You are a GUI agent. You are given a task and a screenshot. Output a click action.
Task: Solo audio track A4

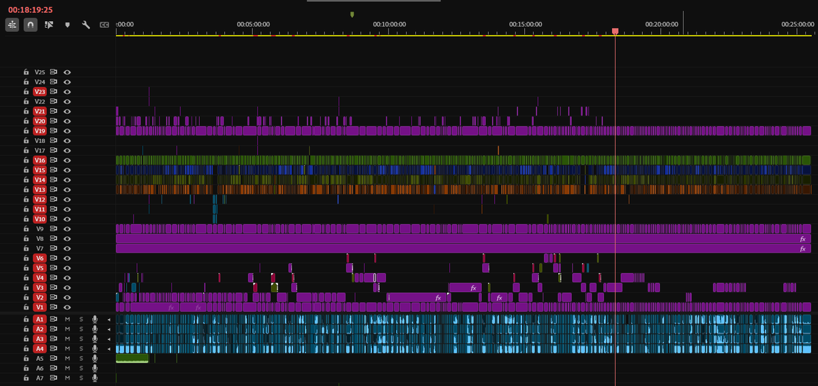click(81, 349)
